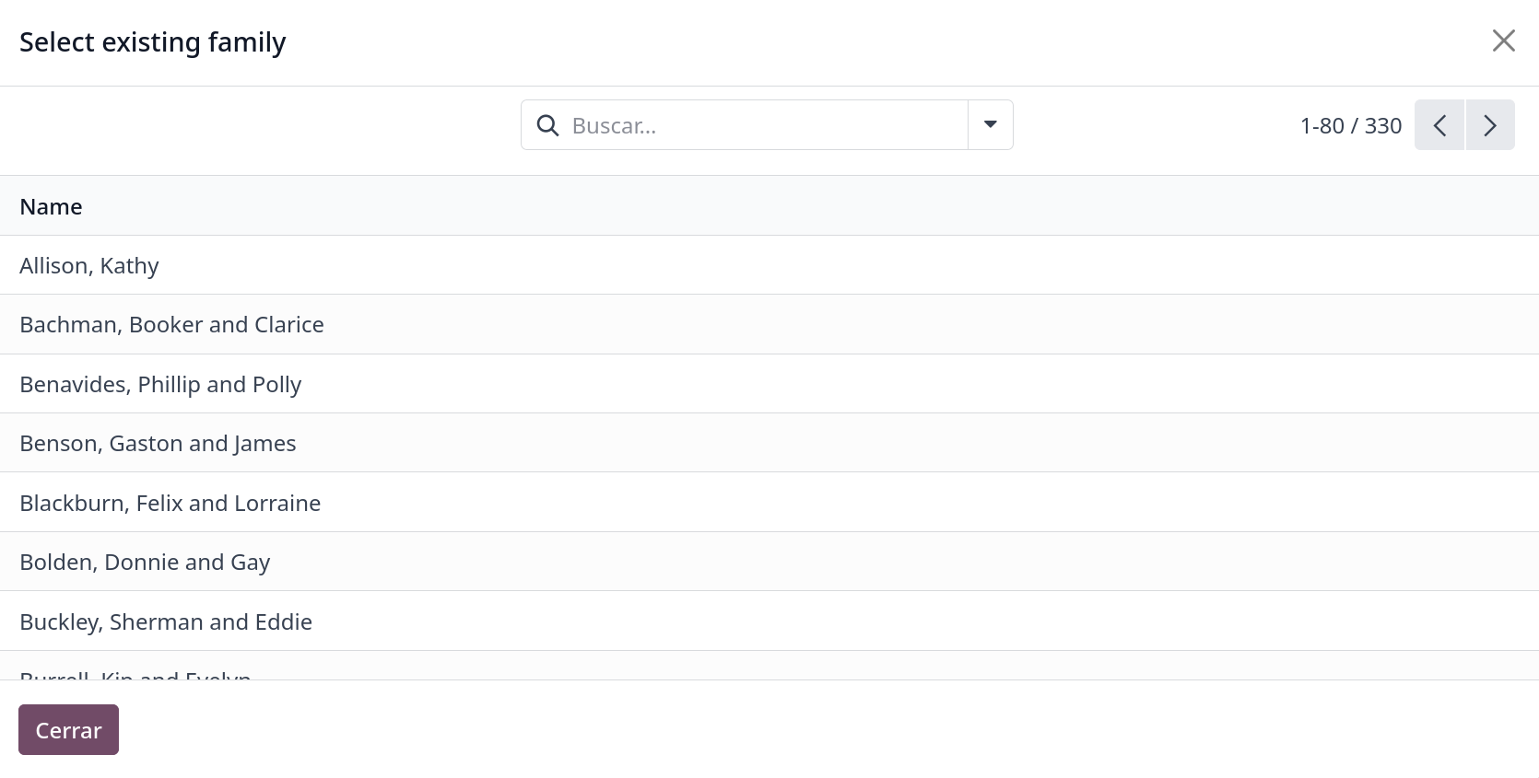Viewport: 1539px width, 778px height.
Task: Select Buckley, Sherman and Eddie row
Action: 166,622
